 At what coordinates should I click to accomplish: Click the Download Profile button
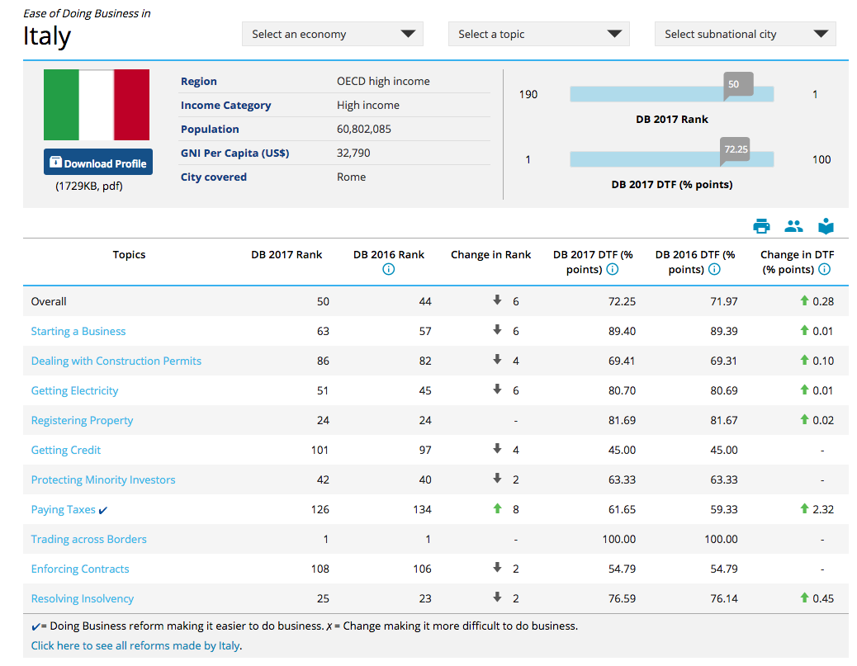tap(98, 163)
